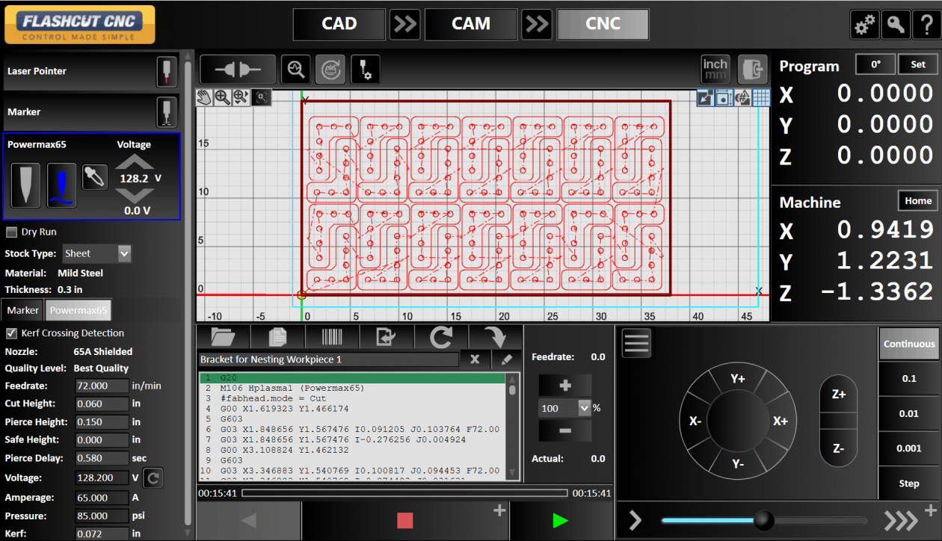Select the inch/mm units toggle
Screen dimensions: 942x541
click(x=715, y=69)
